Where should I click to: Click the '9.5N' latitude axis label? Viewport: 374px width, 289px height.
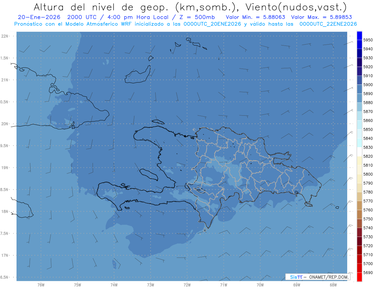click(4, 146)
